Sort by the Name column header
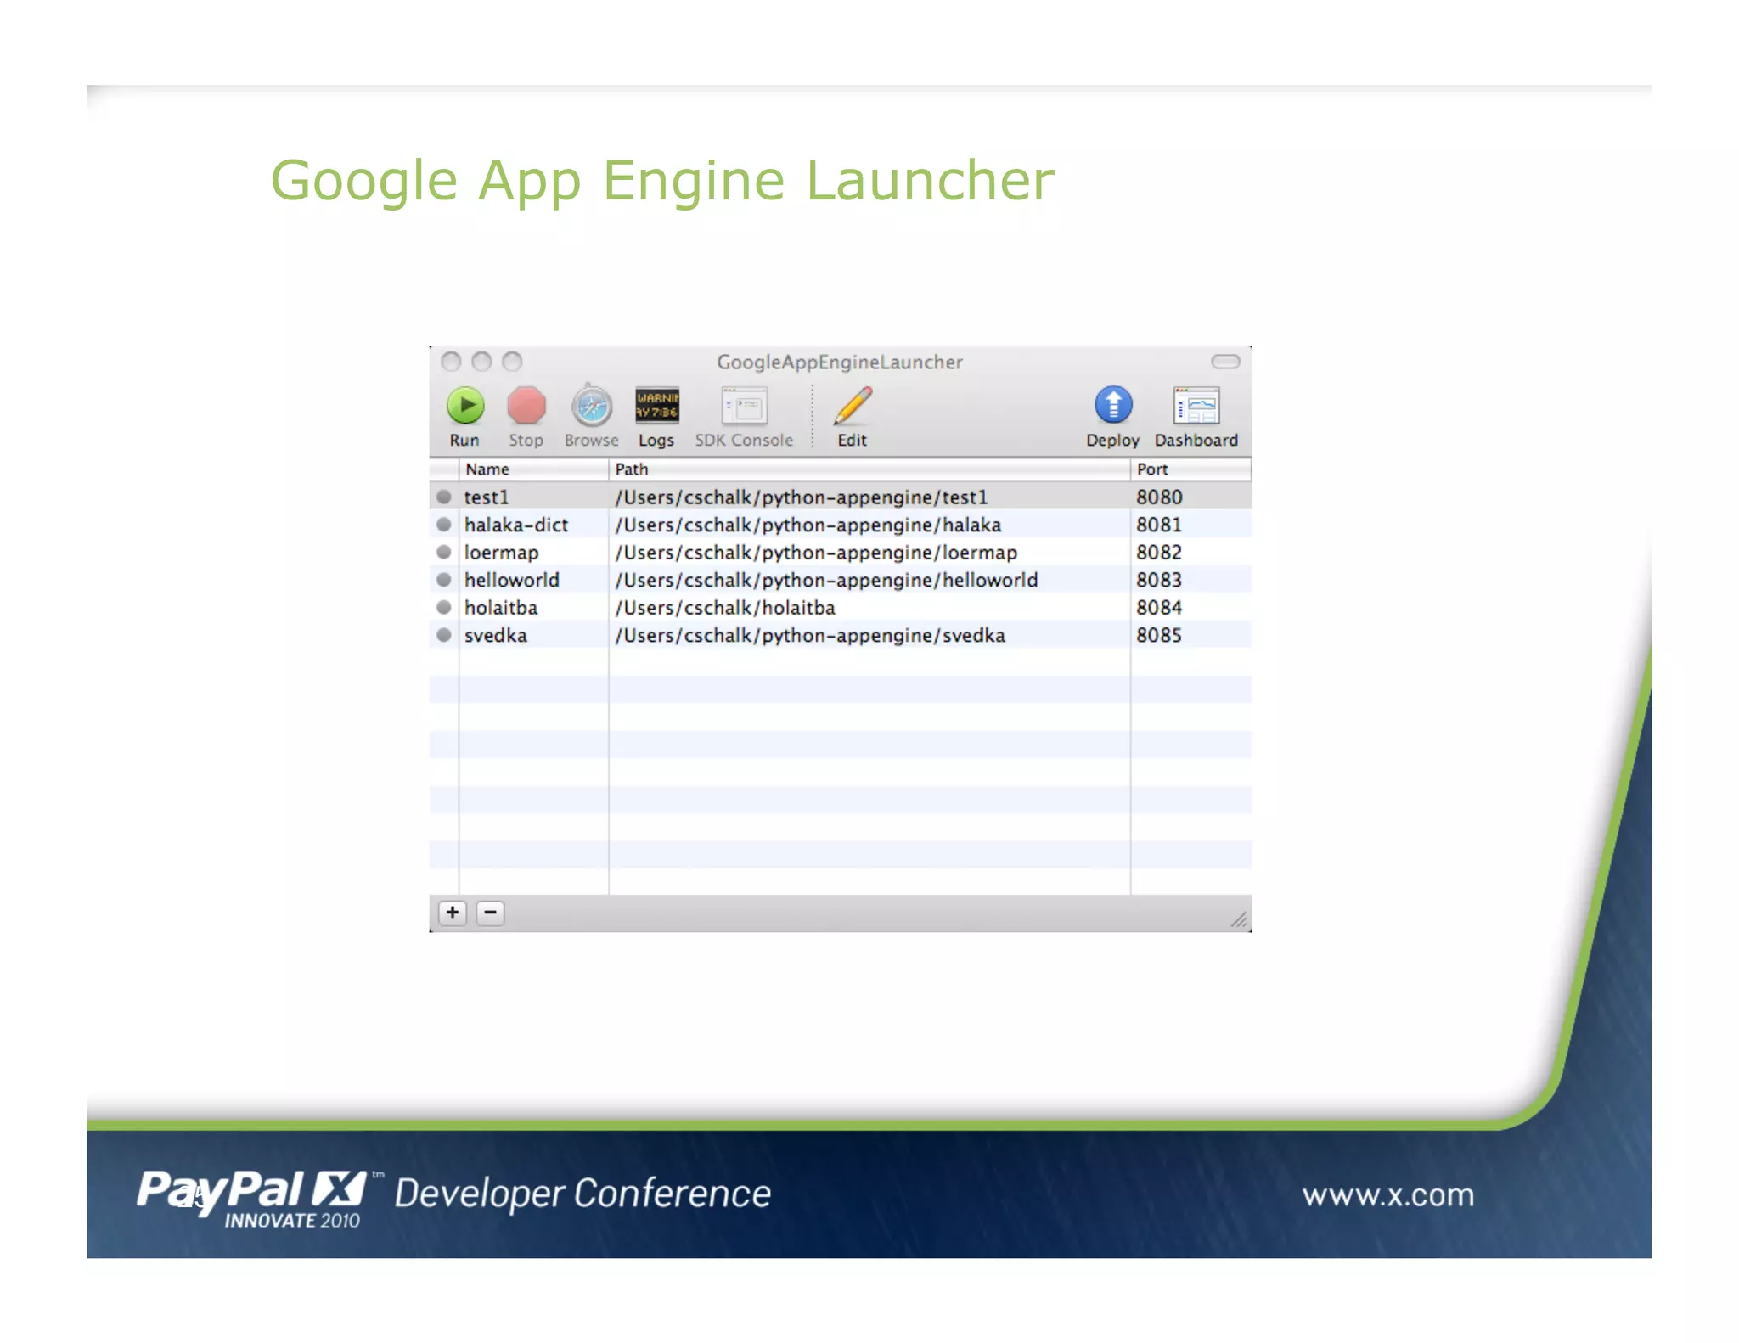 (x=533, y=469)
